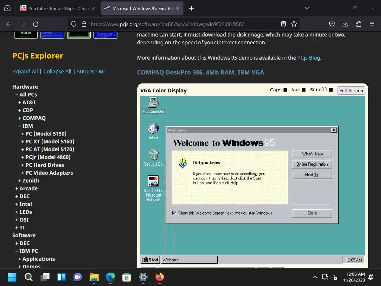Click the Online Registration button
The image size is (381, 286).
pyautogui.click(x=312, y=164)
